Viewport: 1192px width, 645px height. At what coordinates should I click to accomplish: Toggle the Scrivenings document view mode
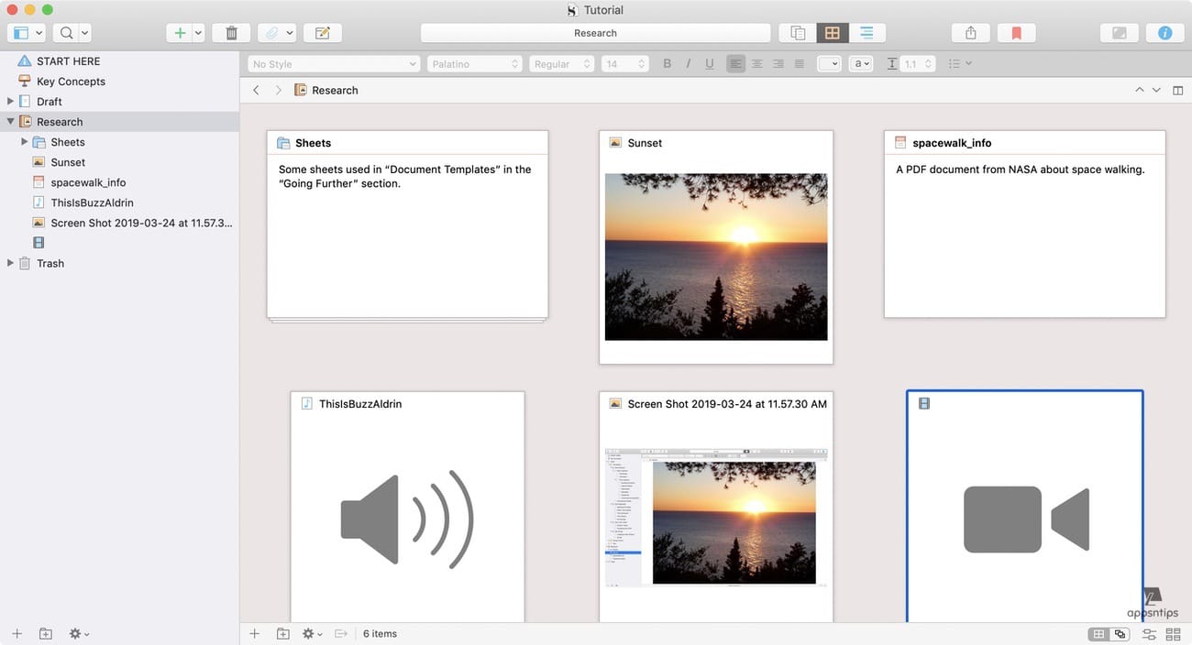[x=798, y=33]
